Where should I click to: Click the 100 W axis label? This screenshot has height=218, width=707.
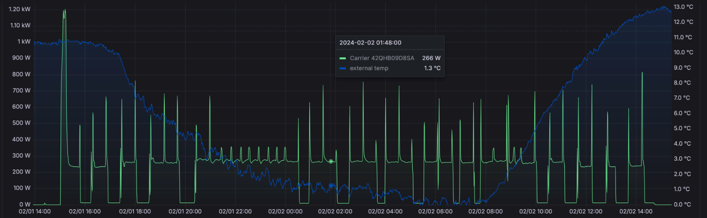pos(22,188)
